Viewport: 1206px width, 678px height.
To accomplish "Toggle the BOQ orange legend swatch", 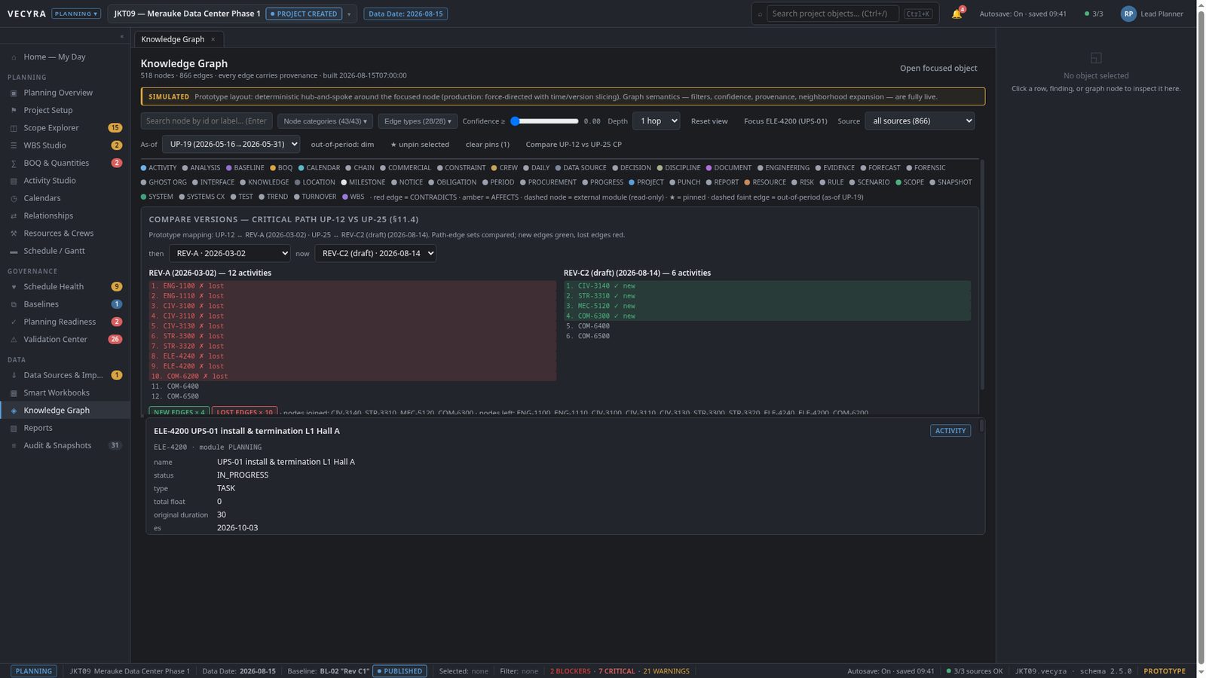I will [273, 168].
